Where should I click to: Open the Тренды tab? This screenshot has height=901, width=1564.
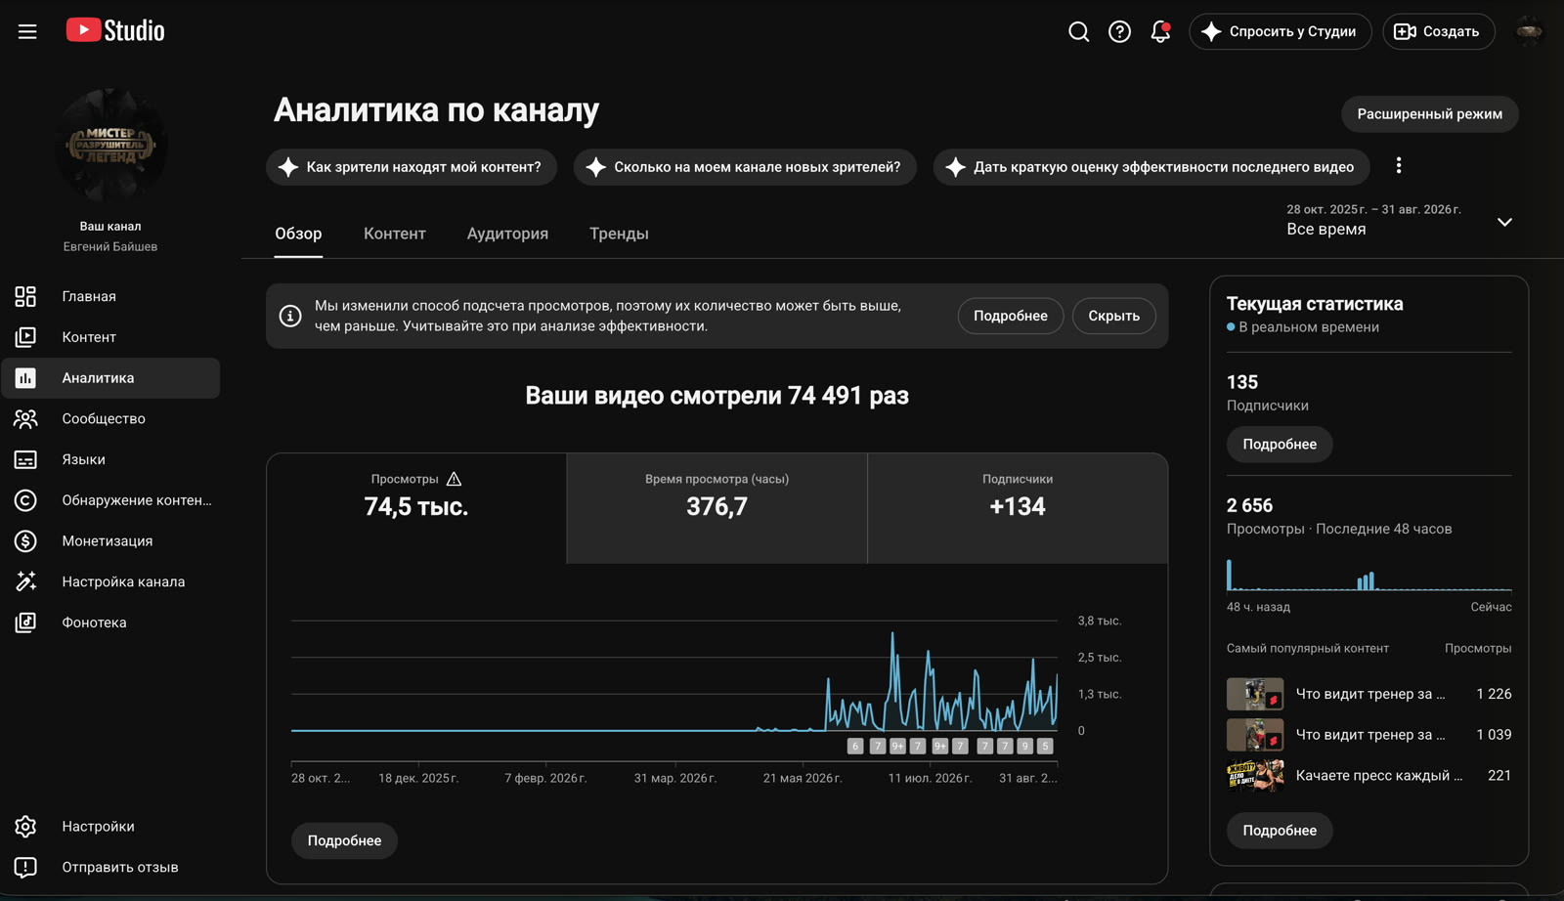click(619, 234)
